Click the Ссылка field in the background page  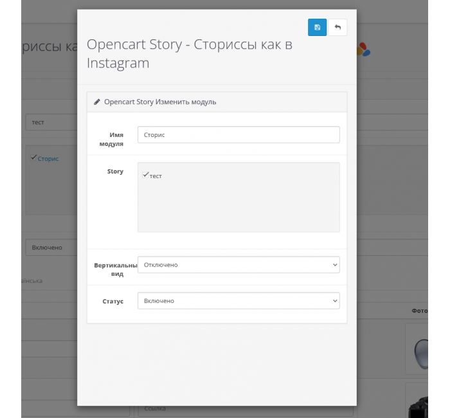246,411
